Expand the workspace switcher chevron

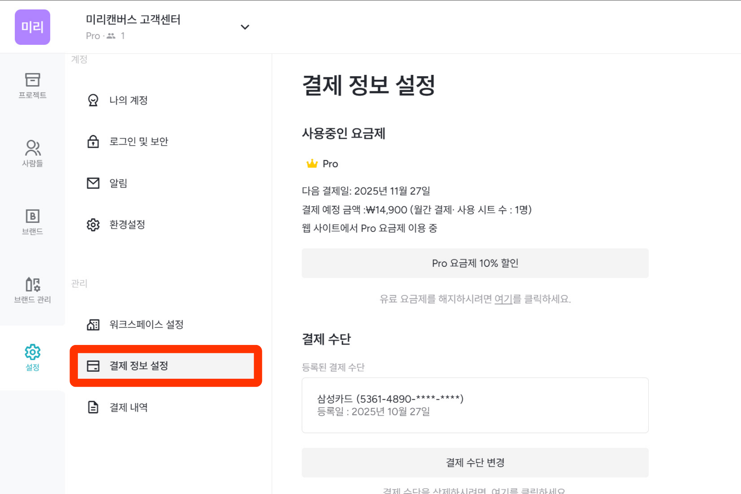[245, 27]
